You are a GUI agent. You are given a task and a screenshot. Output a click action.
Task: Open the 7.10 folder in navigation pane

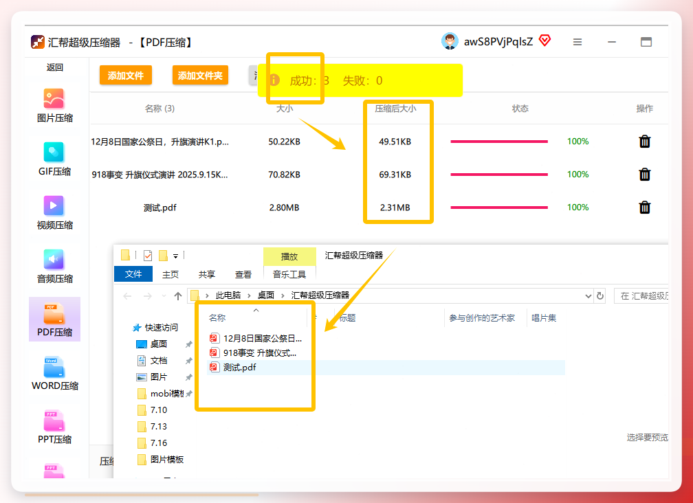[153, 410]
